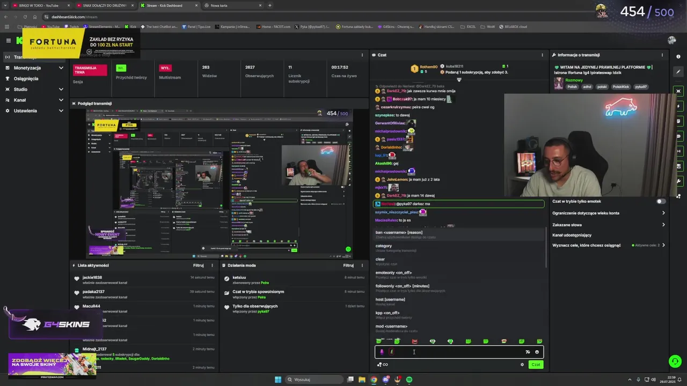This screenshot has height=386, width=687.
Task: Click JohnLemon chat username
Action: click(x=398, y=180)
